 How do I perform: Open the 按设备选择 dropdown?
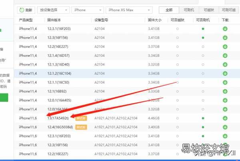[54, 10]
